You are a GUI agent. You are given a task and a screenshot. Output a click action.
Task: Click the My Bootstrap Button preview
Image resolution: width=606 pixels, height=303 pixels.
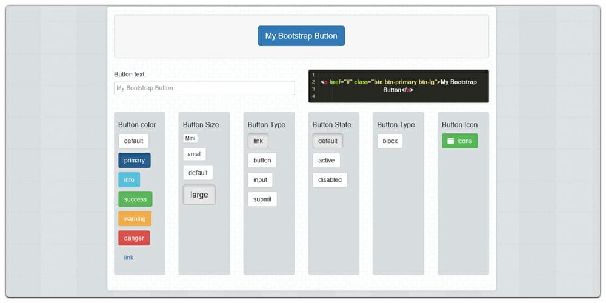click(x=301, y=36)
